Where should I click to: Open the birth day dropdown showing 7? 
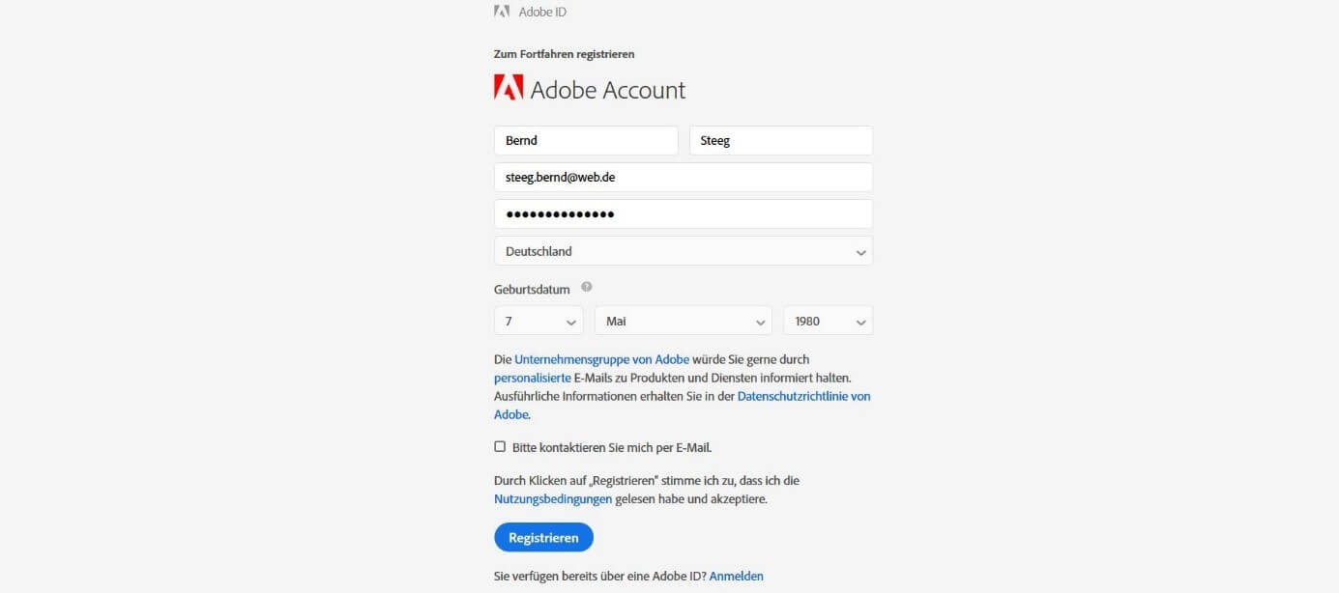(x=539, y=321)
